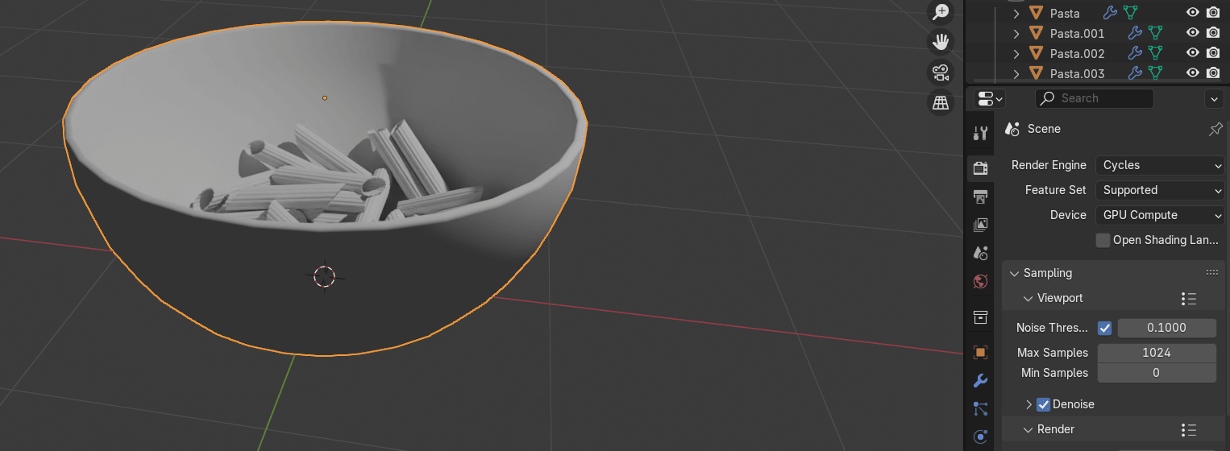Open the World properties tab

[980, 281]
